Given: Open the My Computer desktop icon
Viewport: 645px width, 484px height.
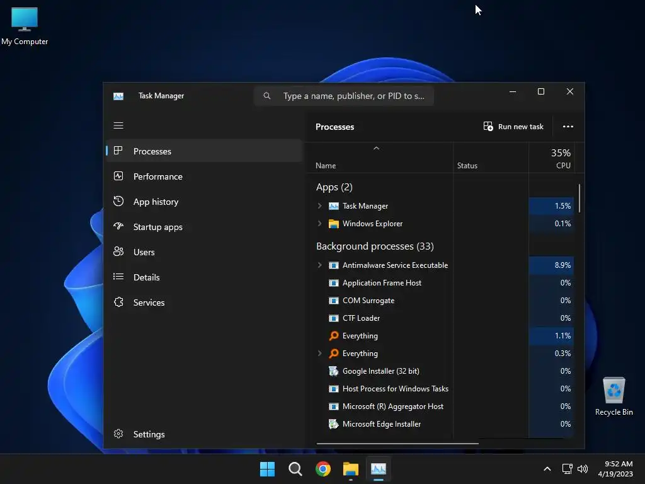Looking at the screenshot, I should point(25,25).
